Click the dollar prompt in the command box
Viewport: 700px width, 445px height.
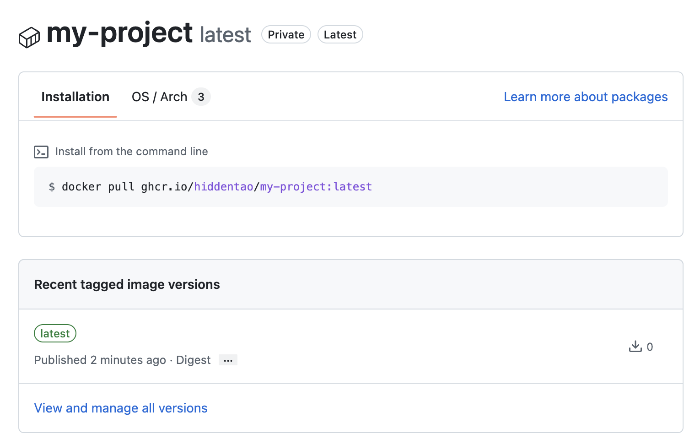(52, 187)
